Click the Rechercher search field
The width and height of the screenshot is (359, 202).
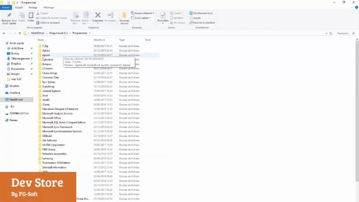[346, 34]
